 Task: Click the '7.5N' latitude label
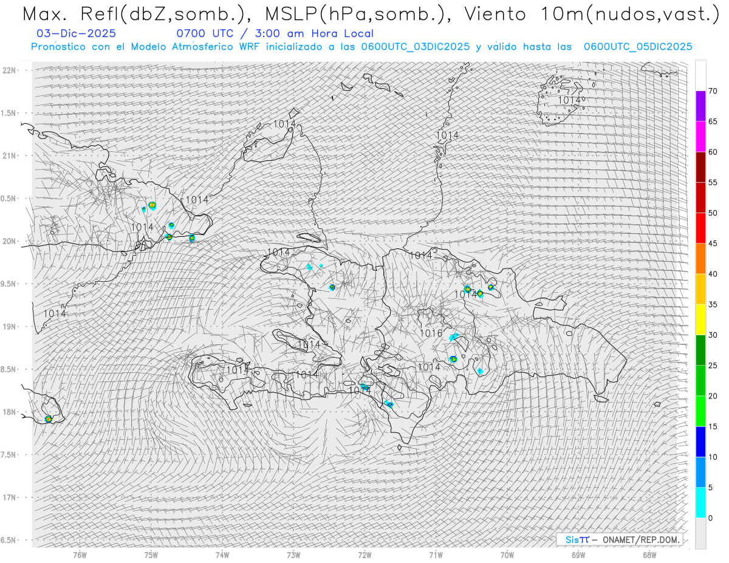[x=9, y=454]
